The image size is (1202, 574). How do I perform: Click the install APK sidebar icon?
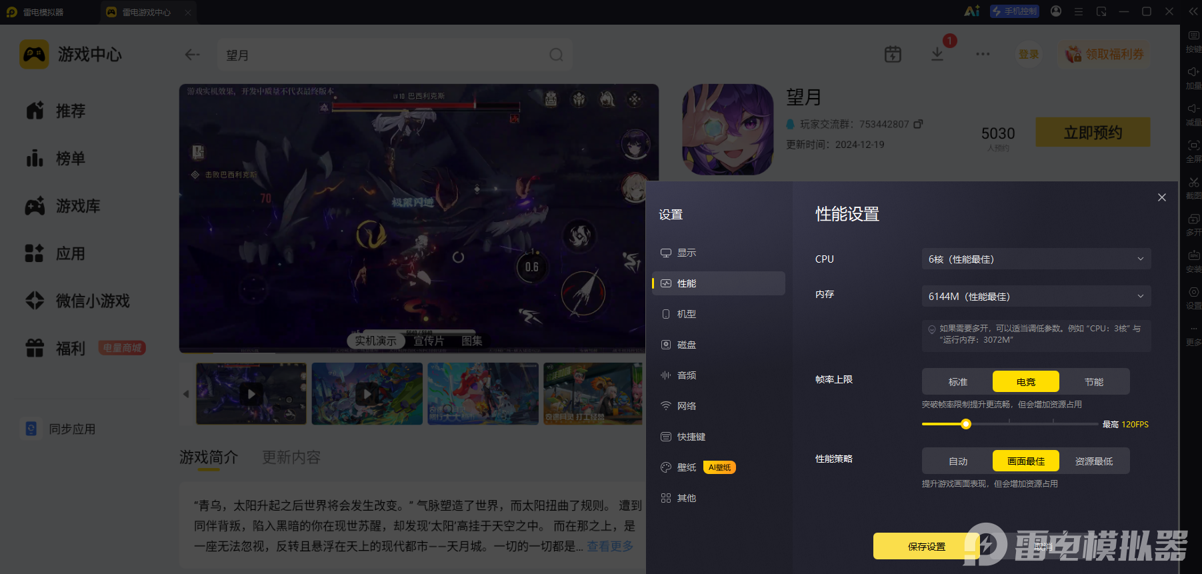coord(1193,261)
